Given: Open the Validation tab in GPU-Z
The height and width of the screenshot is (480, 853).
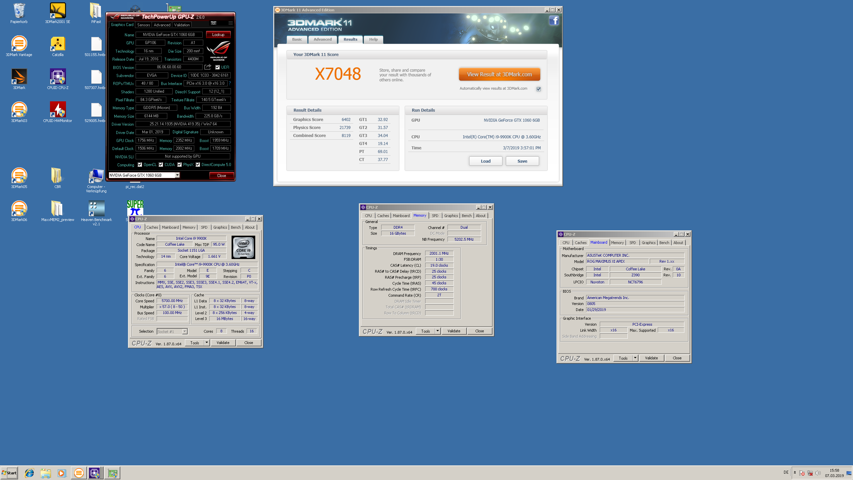Looking at the screenshot, I should click(182, 25).
